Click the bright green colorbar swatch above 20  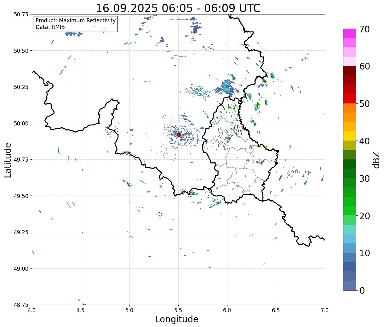click(x=350, y=211)
